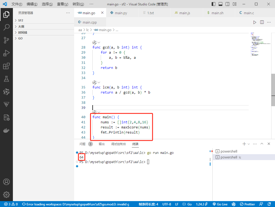
Task: Open the 文件(F) menu
Action: pos(17,4)
